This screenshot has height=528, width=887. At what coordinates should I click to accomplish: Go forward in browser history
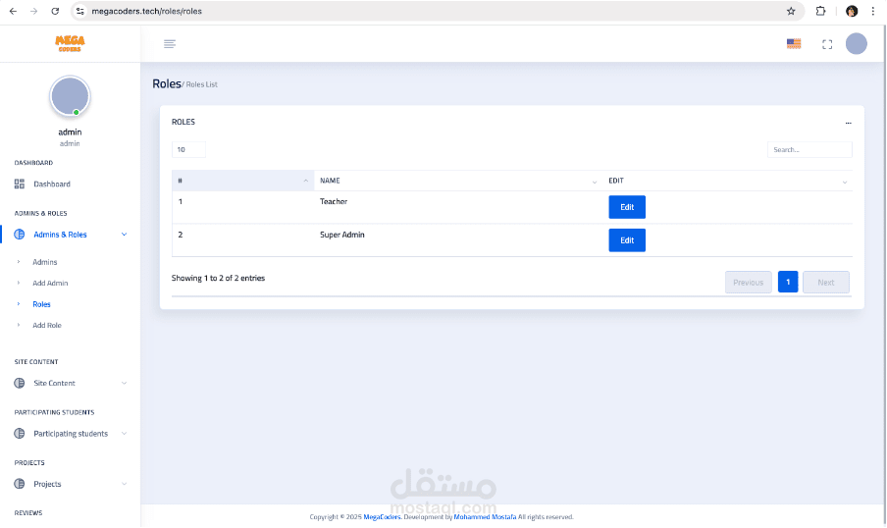(34, 12)
